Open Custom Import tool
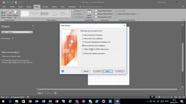Screen dimensions: 186x104 pos(9,14)
